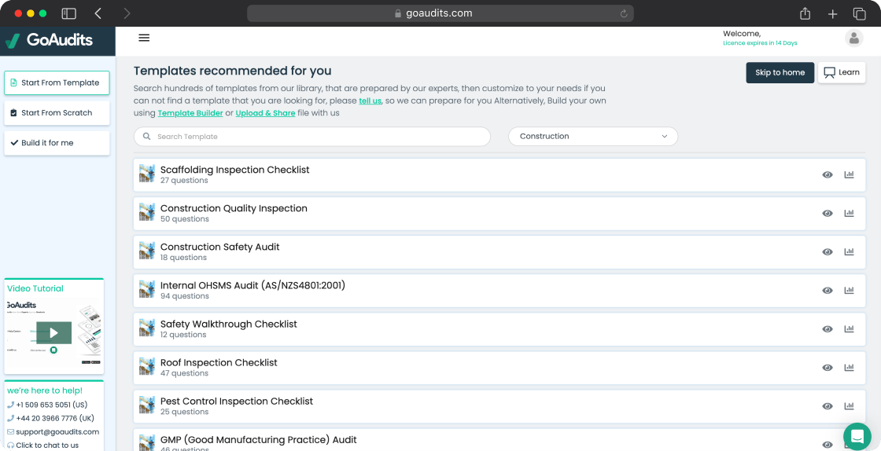
Task: Click Construction Safety Audit thumbnail image
Action: point(146,251)
